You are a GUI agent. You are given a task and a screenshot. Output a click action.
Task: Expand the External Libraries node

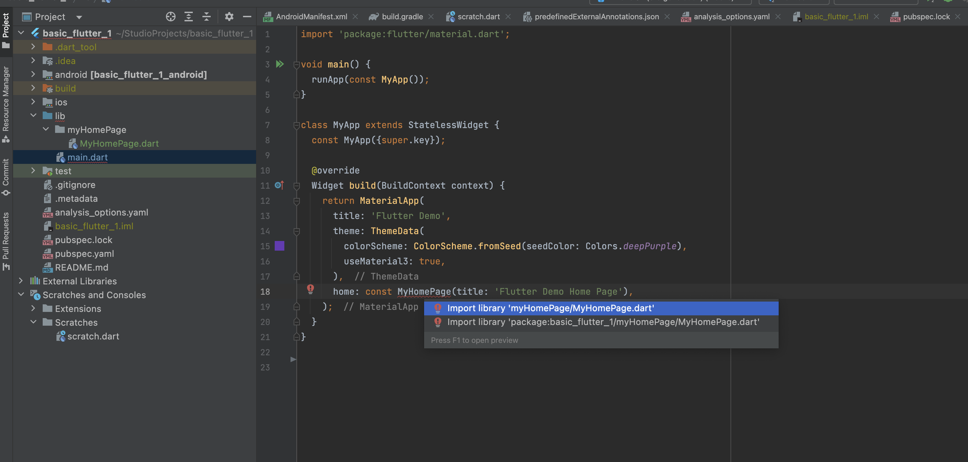tap(21, 281)
